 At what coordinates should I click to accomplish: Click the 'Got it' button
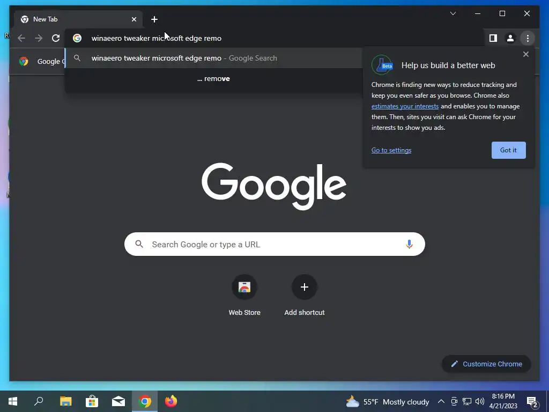point(508,150)
